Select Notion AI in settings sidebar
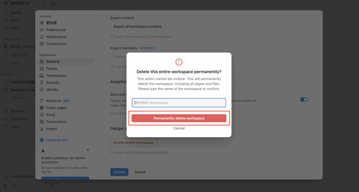The image size is (359, 192). (54, 101)
